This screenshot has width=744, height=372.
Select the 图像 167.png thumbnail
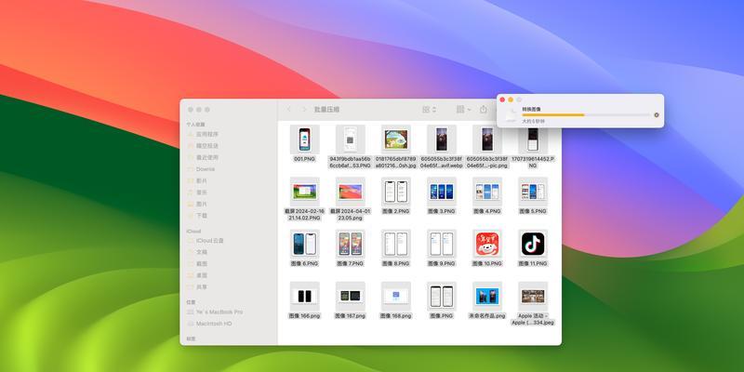click(x=351, y=297)
